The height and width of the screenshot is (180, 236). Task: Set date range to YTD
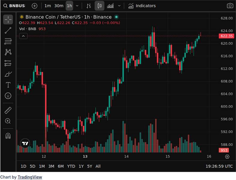[x=71, y=166]
